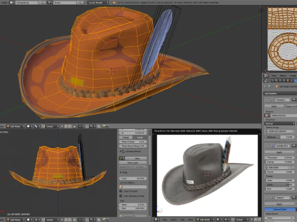Toggle Displace modifier render visibility
This screenshot has height=222, width=297.
coord(294,100)
